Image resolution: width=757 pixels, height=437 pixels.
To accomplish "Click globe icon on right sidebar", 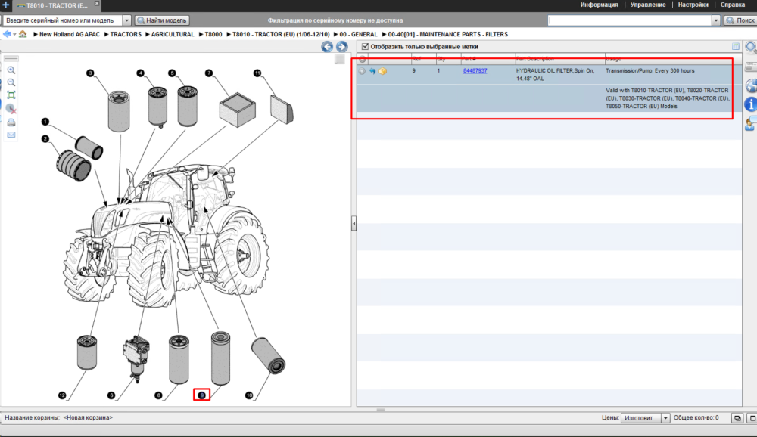I will 751,86.
